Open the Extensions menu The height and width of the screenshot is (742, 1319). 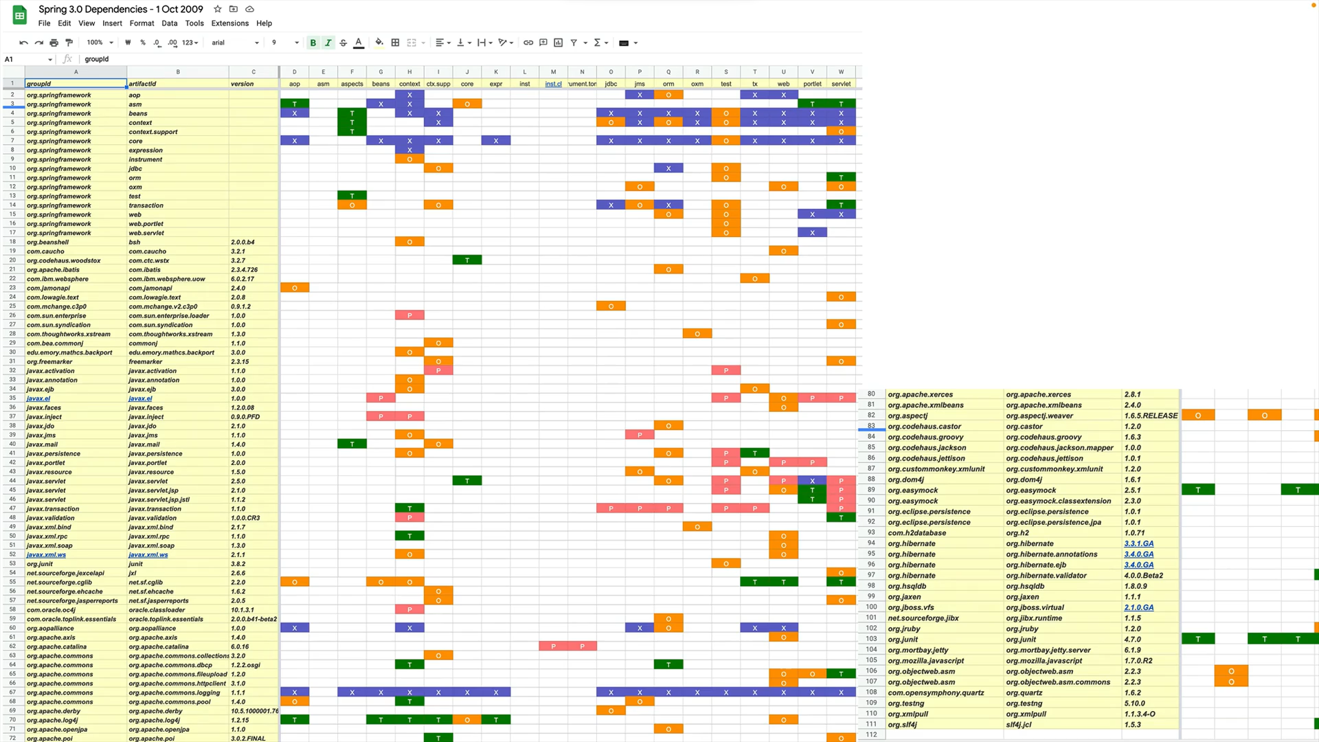point(230,23)
